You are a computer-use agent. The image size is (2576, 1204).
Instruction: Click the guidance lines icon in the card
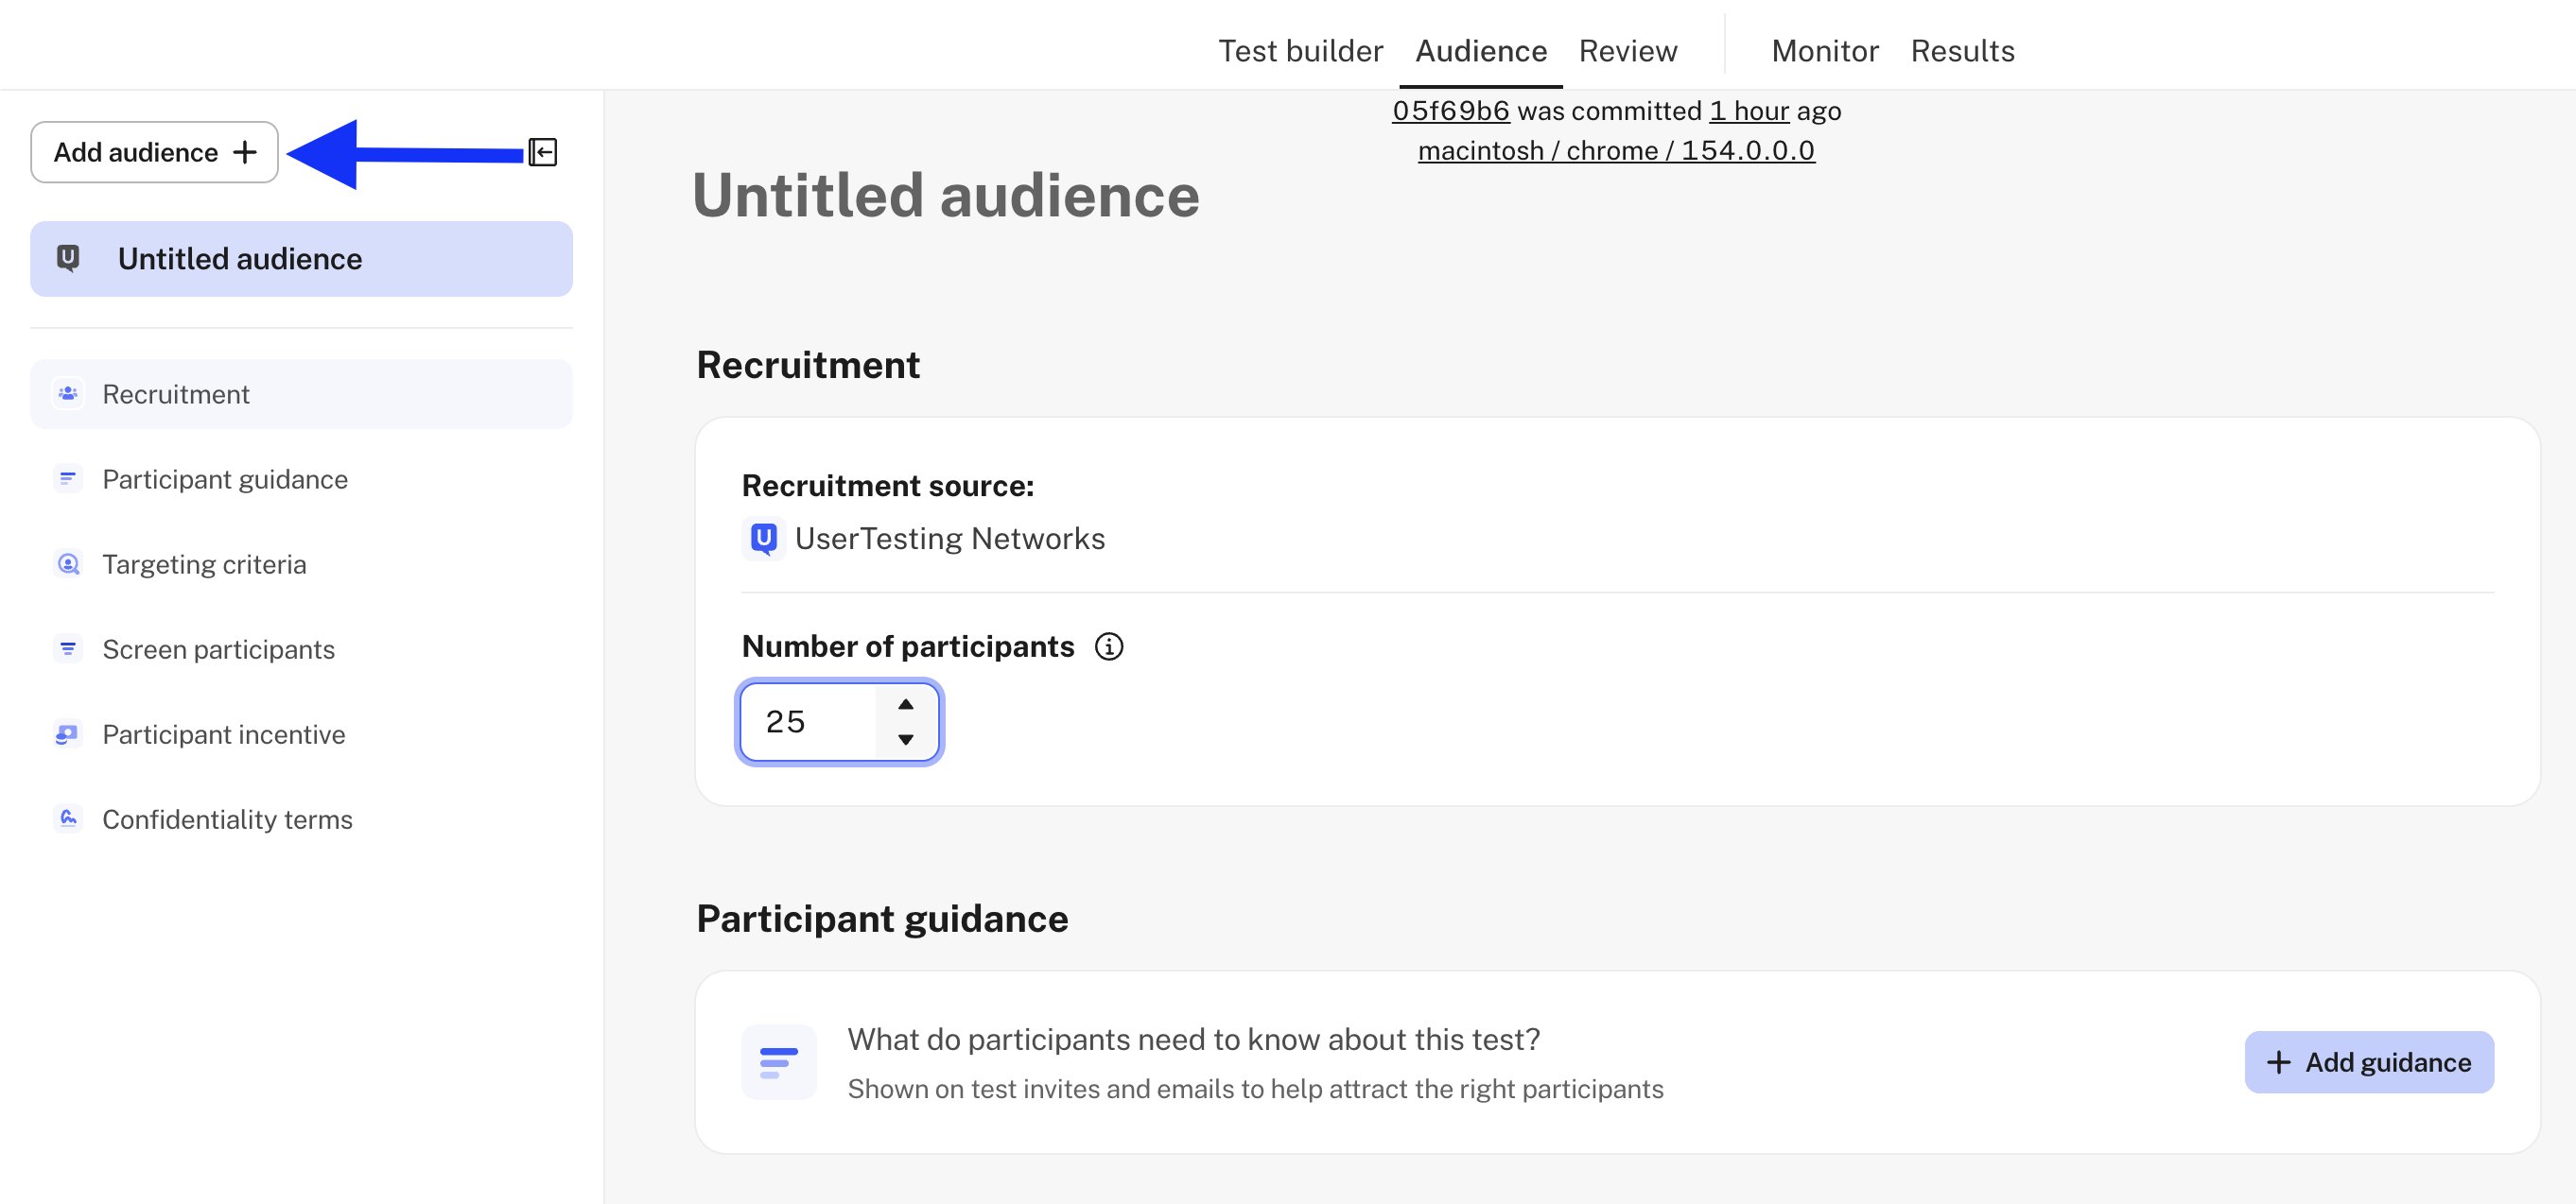click(779, 1062)
